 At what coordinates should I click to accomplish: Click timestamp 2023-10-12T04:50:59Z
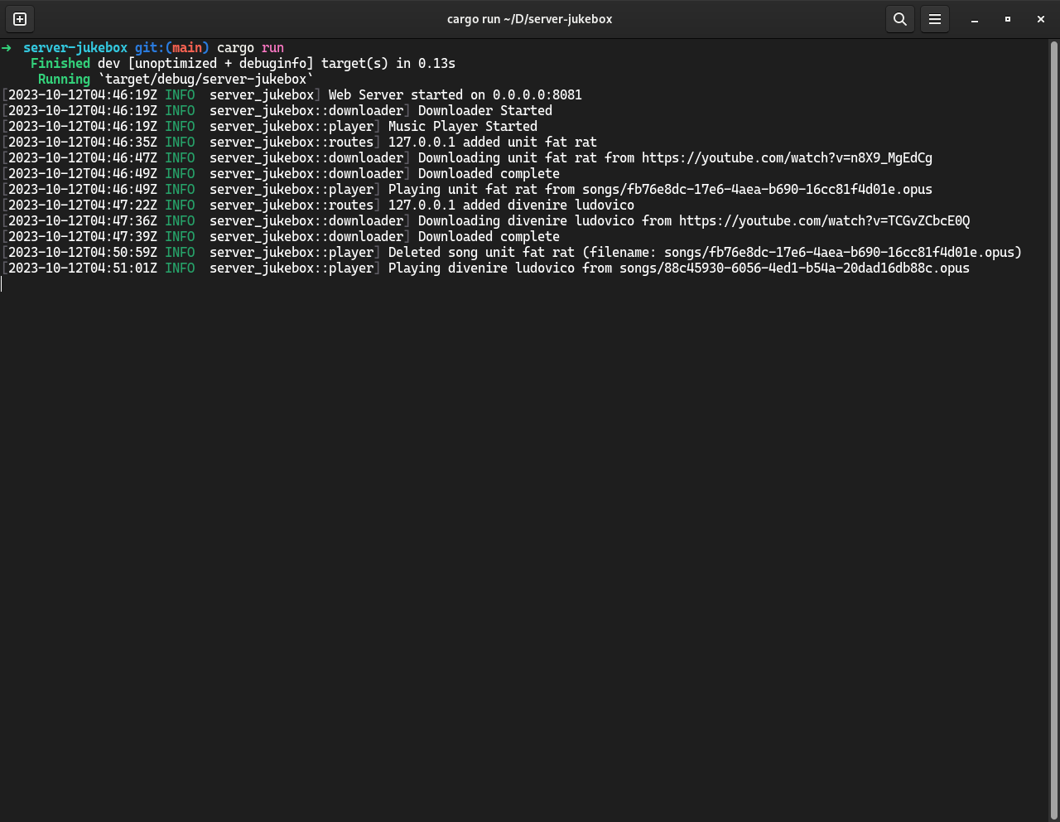pos(83,252)
